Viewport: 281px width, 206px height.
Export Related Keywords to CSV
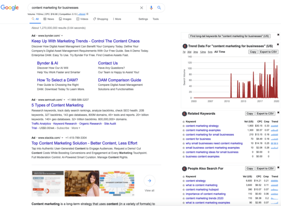tap(265, 114)
